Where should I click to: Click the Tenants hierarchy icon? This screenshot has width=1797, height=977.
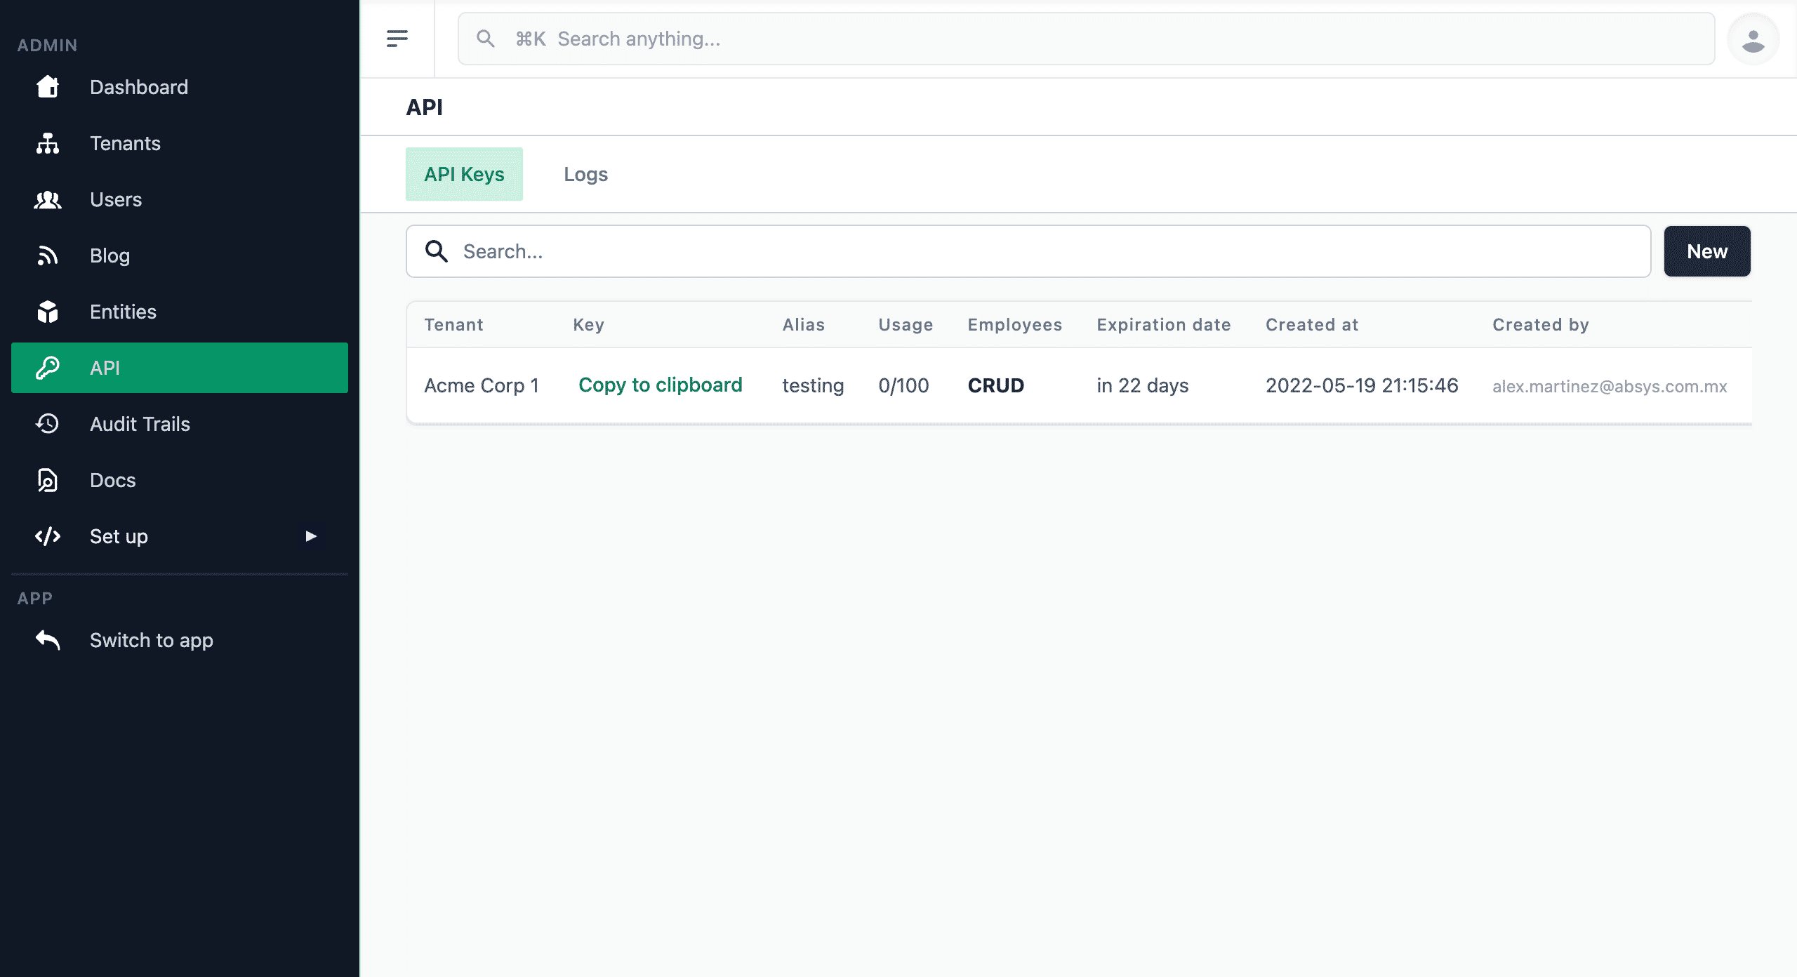tap(48, 143)
